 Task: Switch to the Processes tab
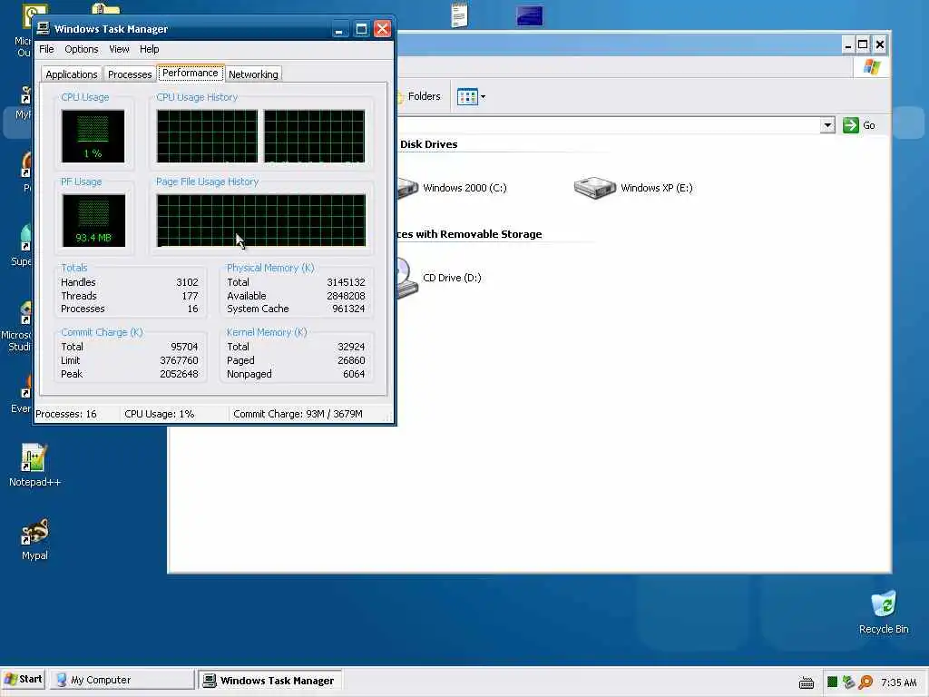(x=129, y=74)
